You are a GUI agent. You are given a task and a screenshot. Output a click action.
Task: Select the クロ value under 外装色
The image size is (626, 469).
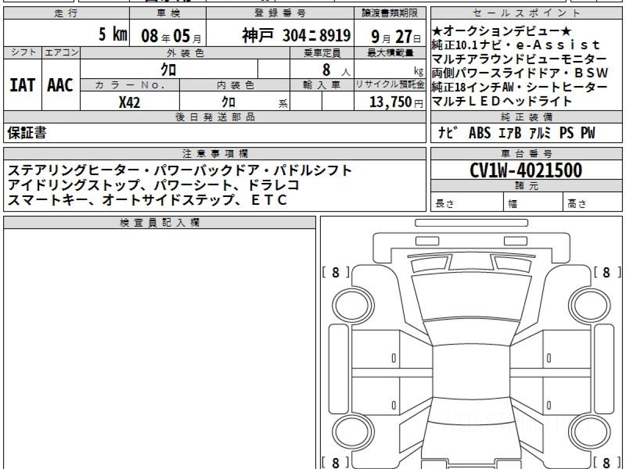click(x=168, y=69)
